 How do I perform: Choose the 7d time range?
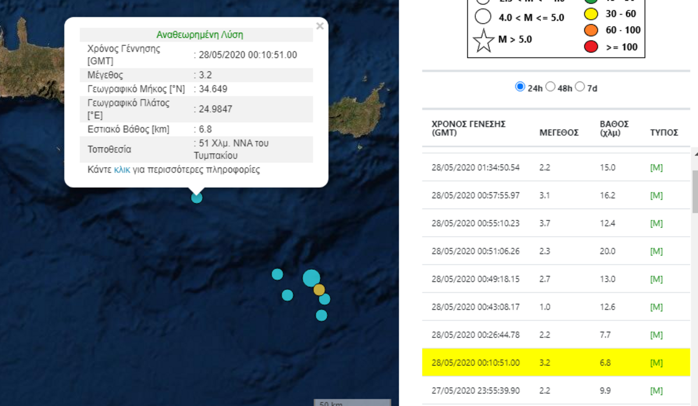[x=580, y=87]
